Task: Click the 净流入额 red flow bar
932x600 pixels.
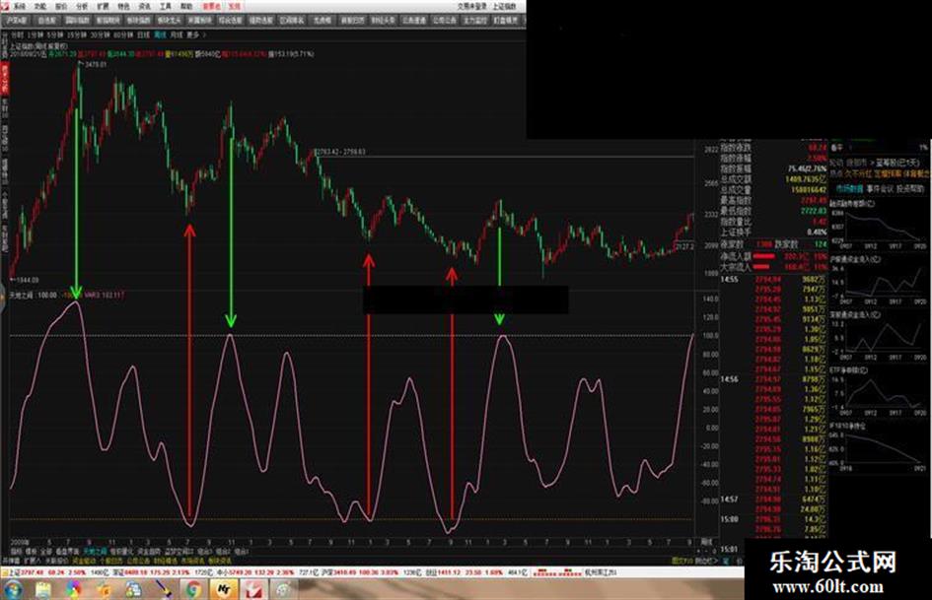Action: [x=763, y=256]
